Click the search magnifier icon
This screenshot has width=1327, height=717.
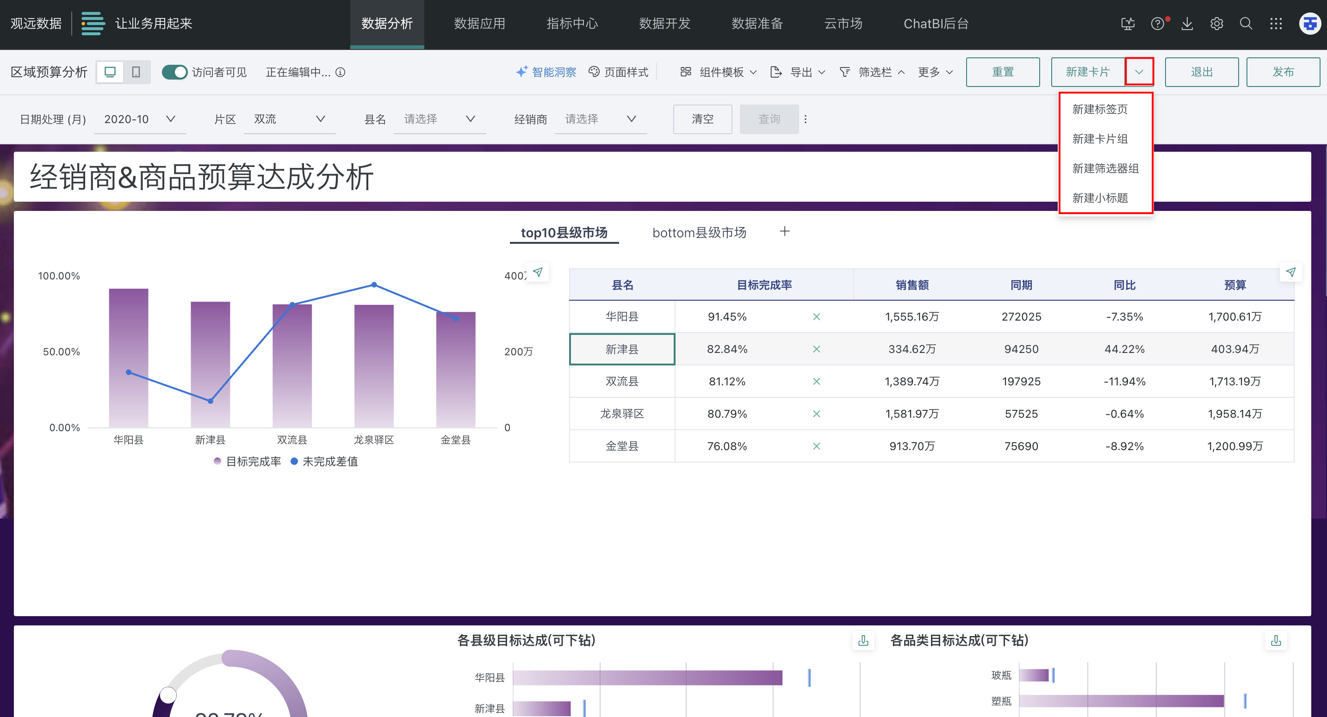pos(1246,24)
